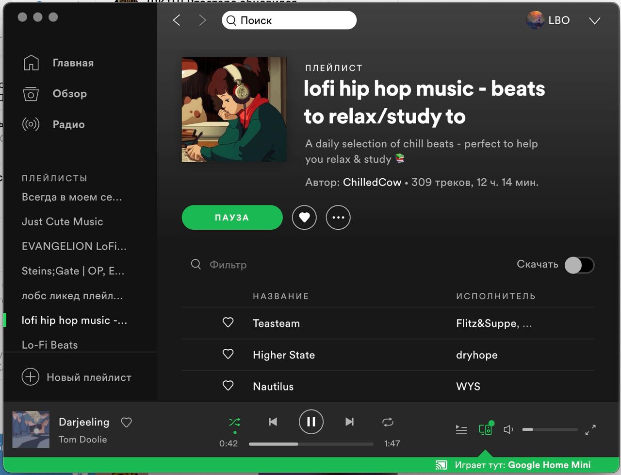The width and height of the screenshot is (621, 475).
Task: Open the three-dots playlist options
Action: click(338, 218)
